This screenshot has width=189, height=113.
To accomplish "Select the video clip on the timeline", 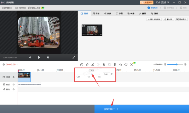I will (24, 77).
